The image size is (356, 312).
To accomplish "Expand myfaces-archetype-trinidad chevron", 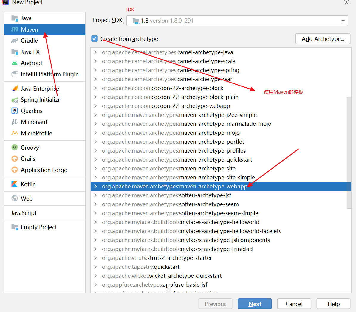I will [96, 249].
